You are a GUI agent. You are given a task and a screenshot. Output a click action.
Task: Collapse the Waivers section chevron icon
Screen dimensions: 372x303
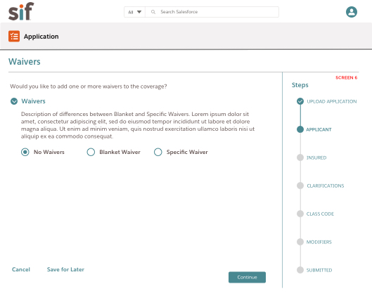(14, 101)
